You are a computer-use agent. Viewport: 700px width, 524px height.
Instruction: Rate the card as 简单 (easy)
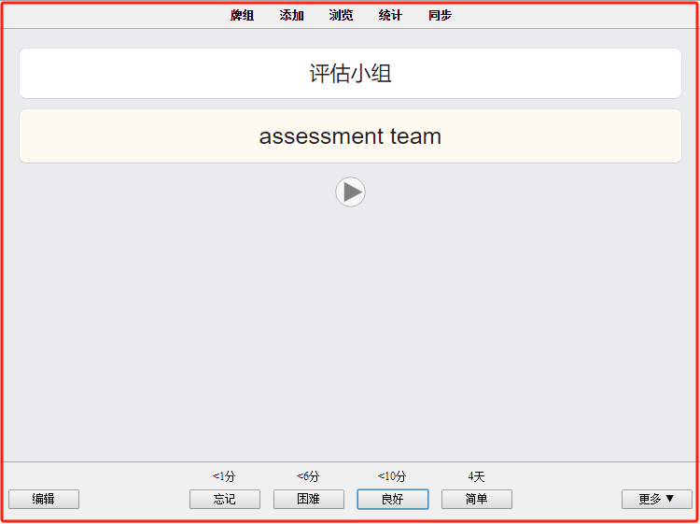477,499
